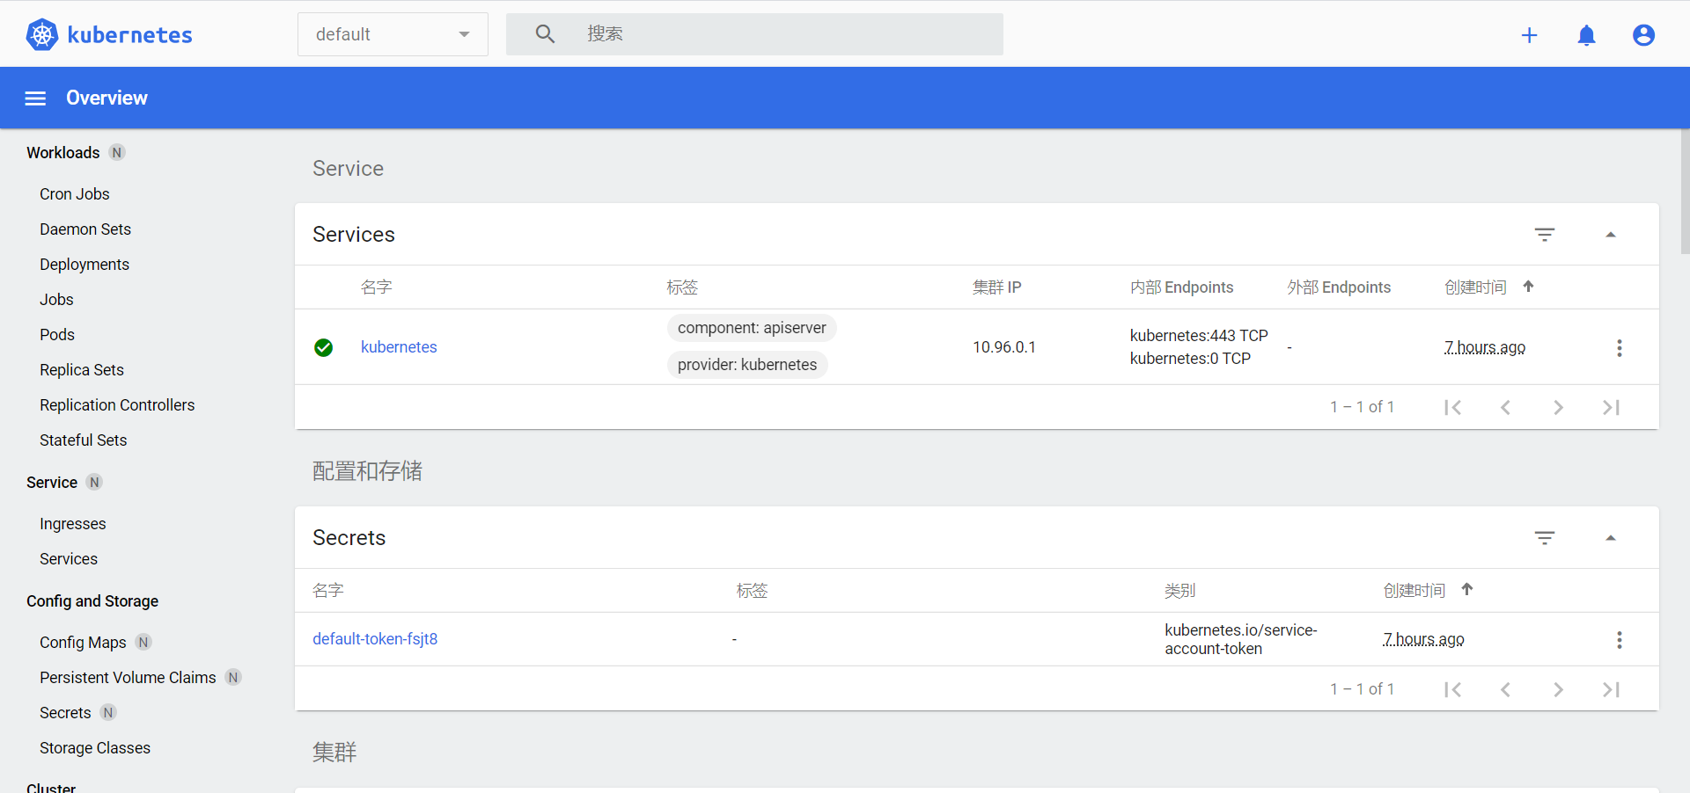Click the kubernetes service green status icon

pos(324,348)
